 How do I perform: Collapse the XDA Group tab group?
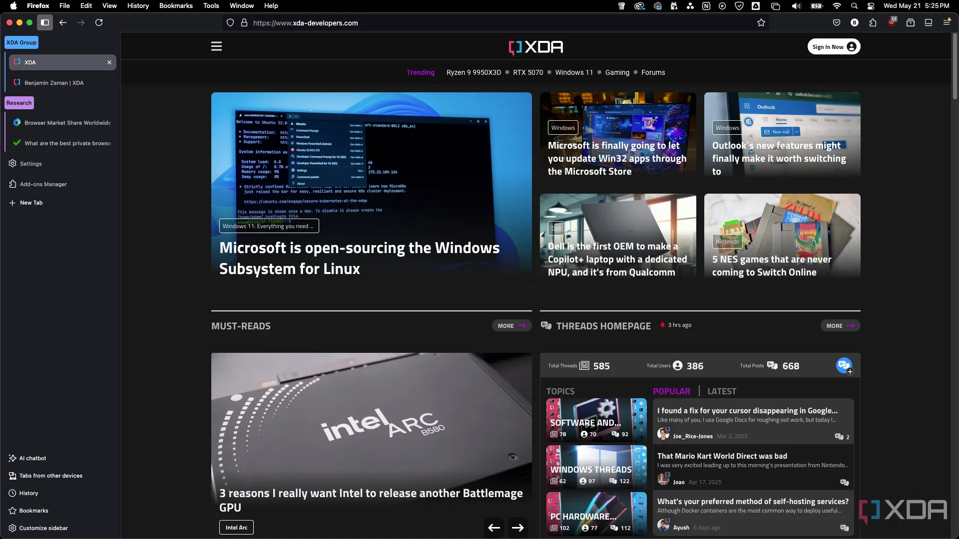tap(21, 42)
